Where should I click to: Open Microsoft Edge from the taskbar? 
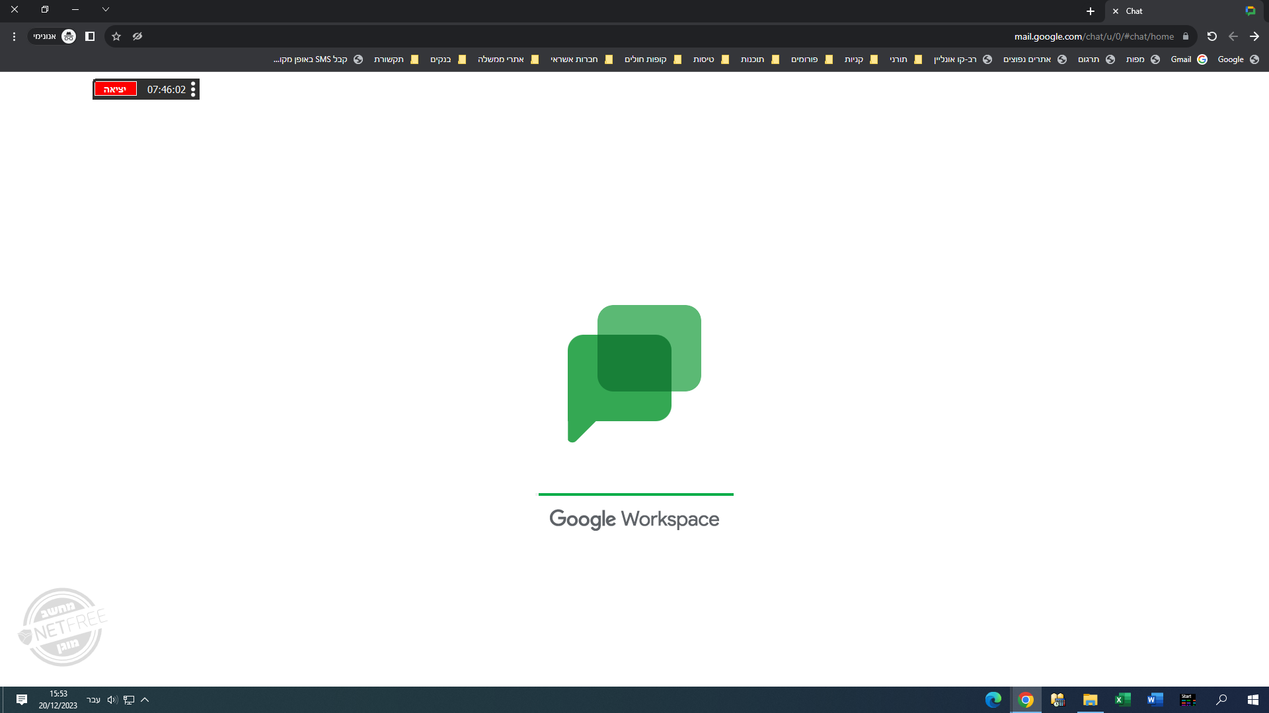[993, 700]
